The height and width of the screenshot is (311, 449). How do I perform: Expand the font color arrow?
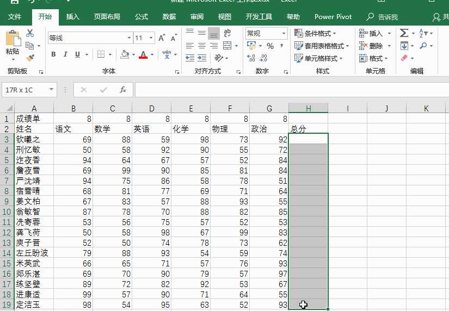[152, 54]
